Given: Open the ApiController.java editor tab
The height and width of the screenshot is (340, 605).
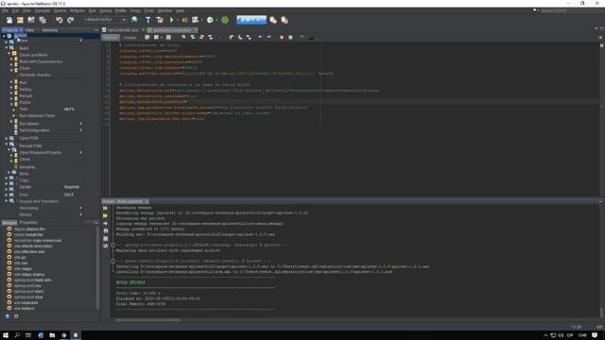Looking at the screenshot, I should tap(123, 30).
